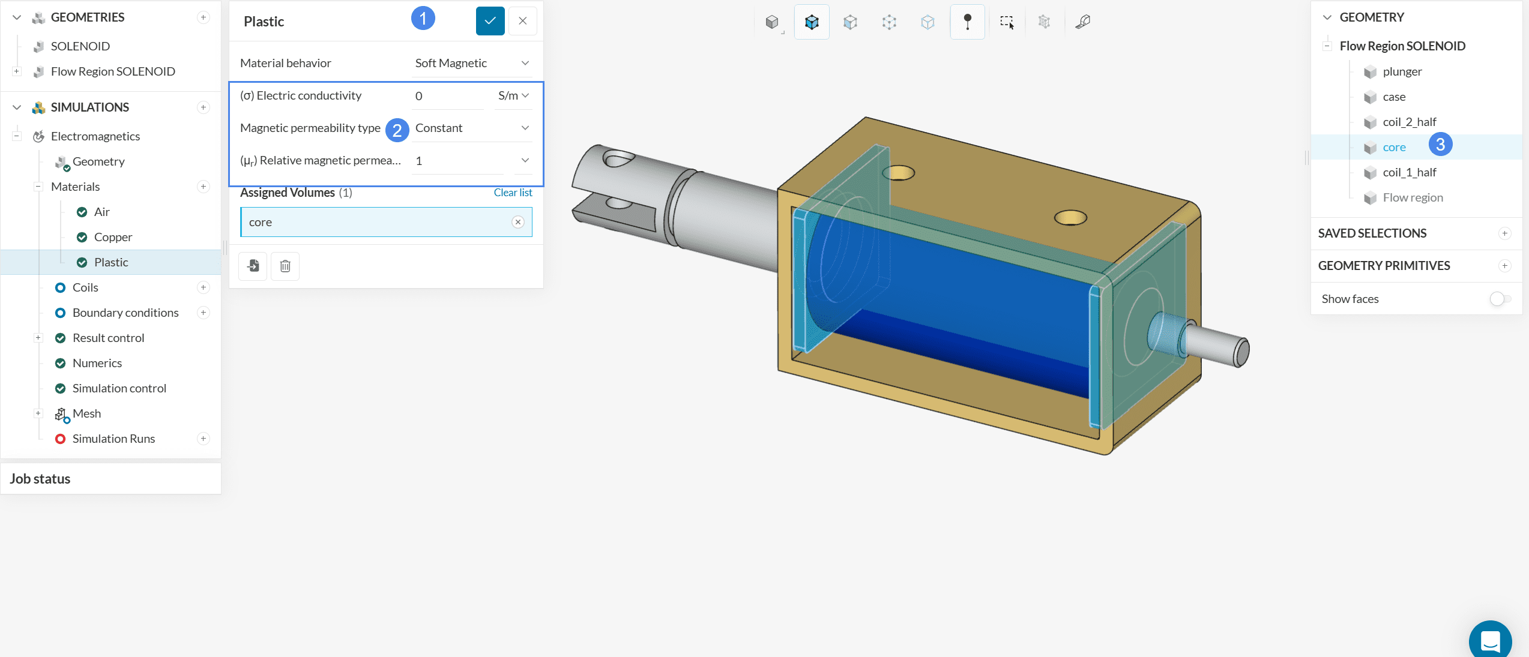
Task: Open the Simulation control item
Action: click(x=119, y=388)
